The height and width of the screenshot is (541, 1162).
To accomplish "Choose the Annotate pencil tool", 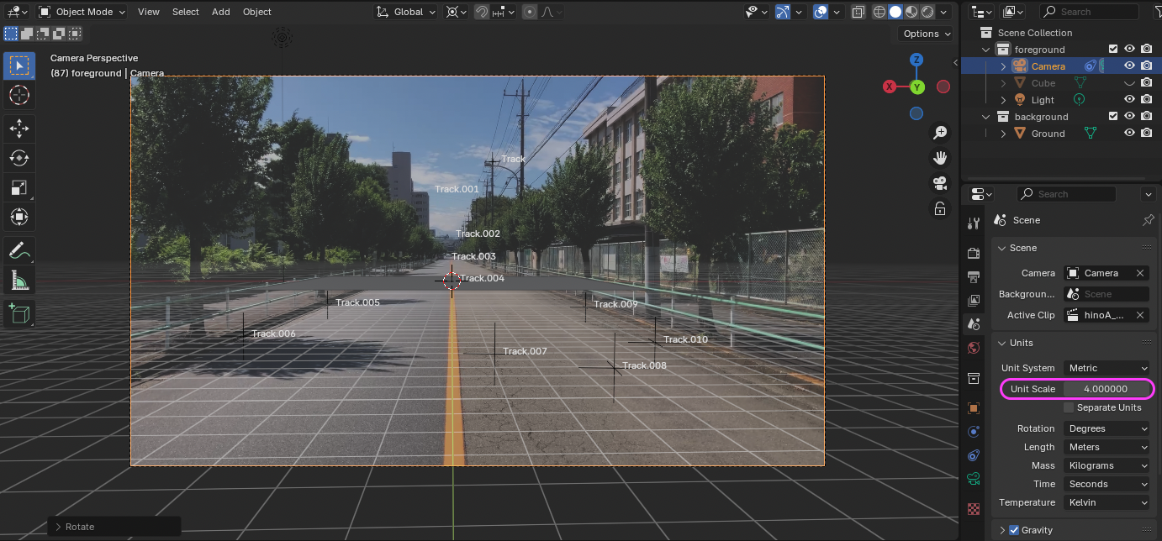I will pyautogui.click(x=18, y=249).
